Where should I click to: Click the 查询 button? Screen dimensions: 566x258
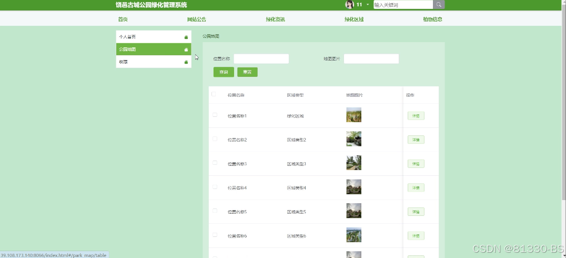[x=224, y=72]
